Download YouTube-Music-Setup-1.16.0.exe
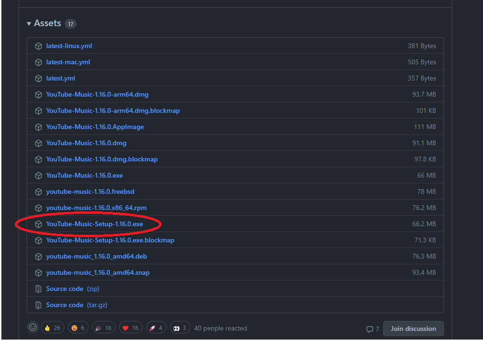Viewport: 483px width, 340px height. click(95, 224)
